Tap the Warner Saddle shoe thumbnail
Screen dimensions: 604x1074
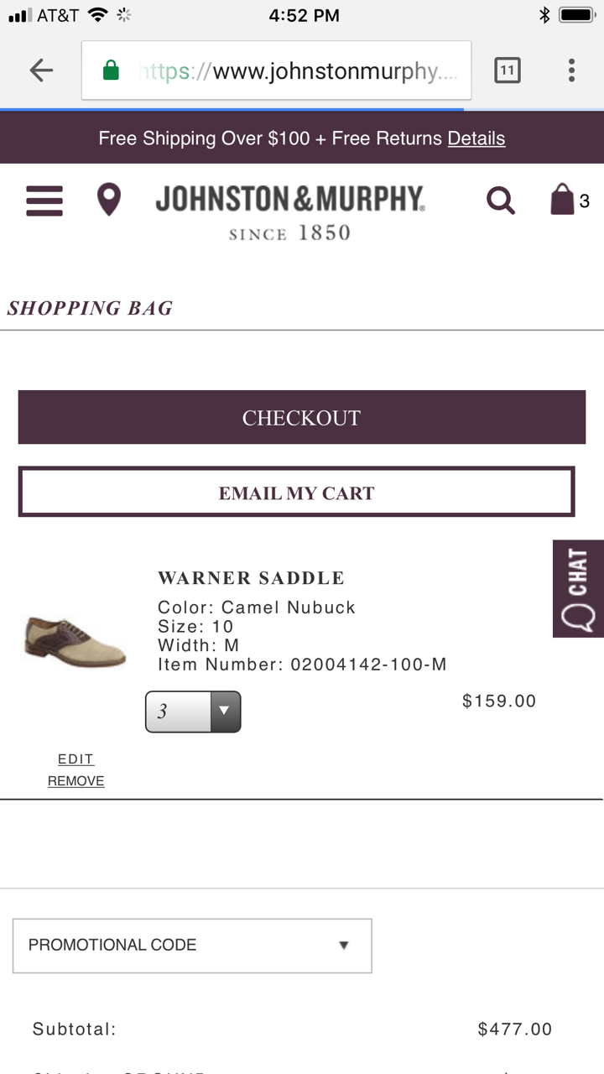pyautogui.click(x=75, y=640)
